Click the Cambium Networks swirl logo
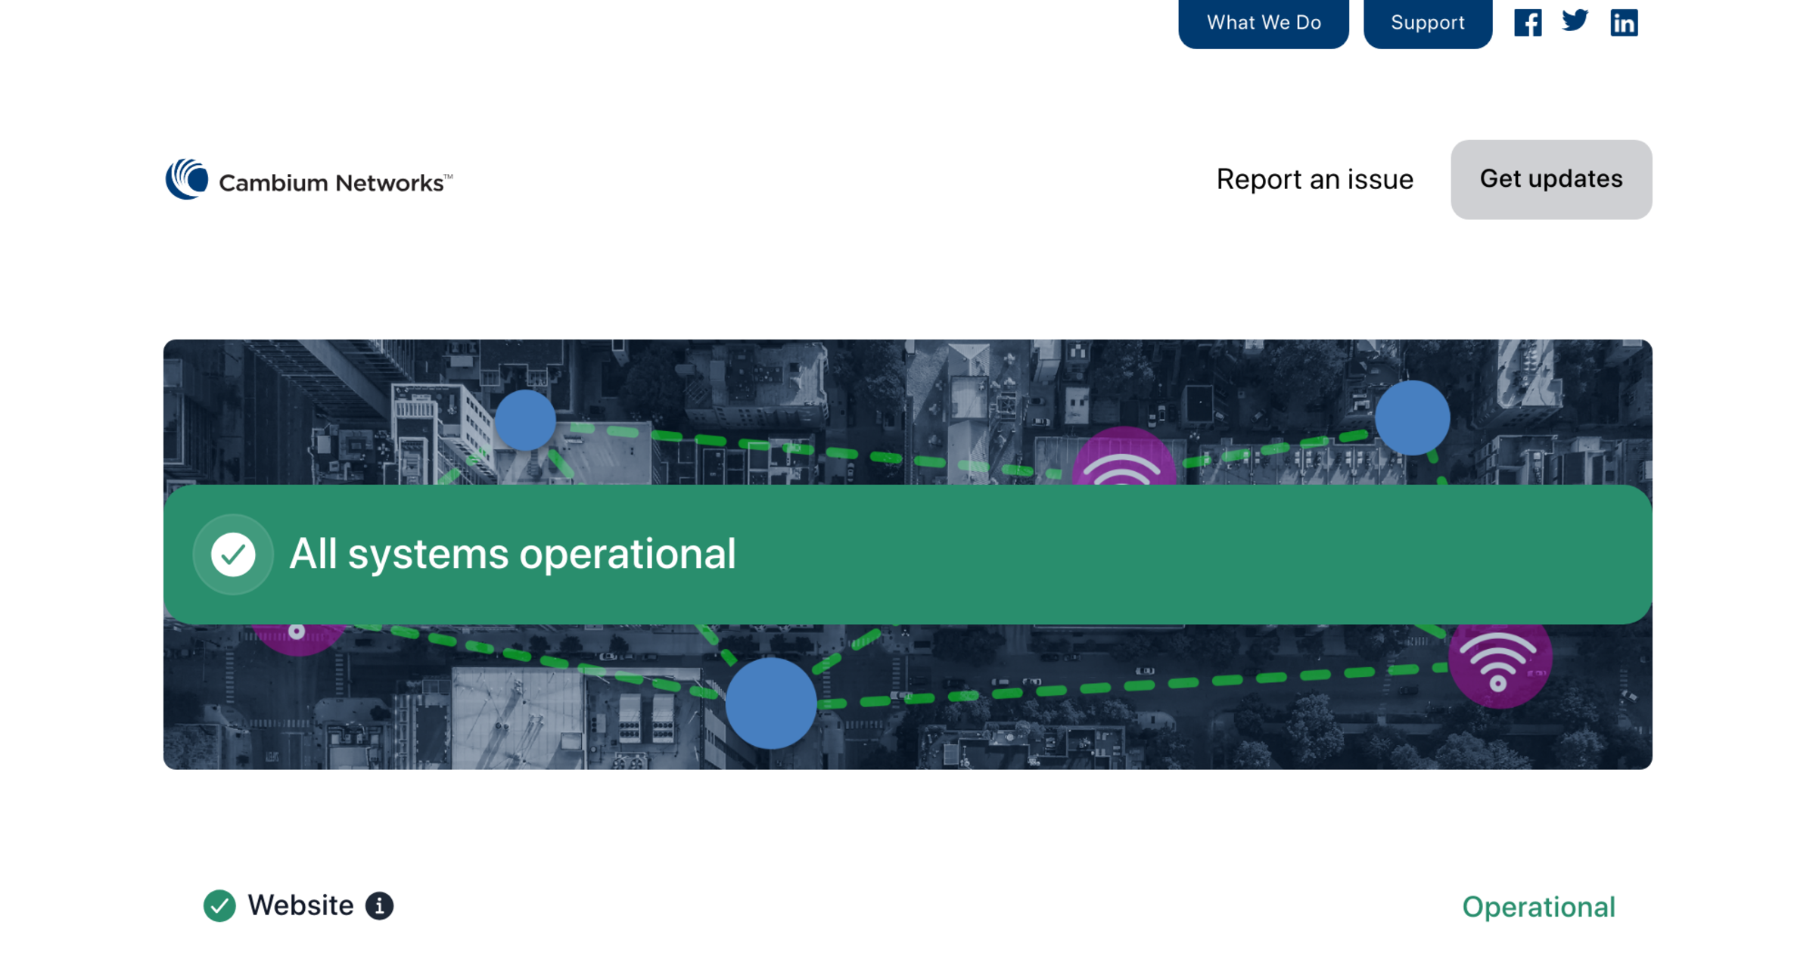 point(187,179)
